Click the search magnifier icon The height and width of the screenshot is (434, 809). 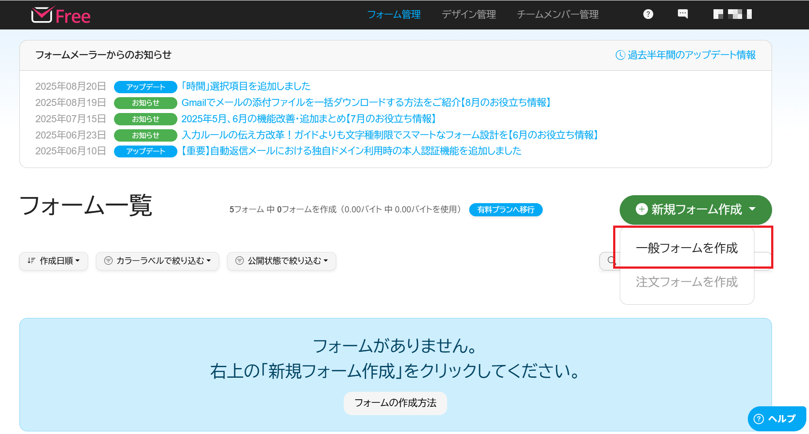pos(611,260)
